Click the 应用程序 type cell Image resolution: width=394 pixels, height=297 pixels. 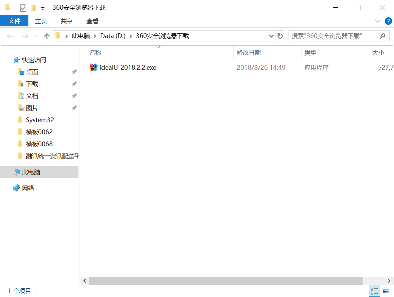pos(316,67)
